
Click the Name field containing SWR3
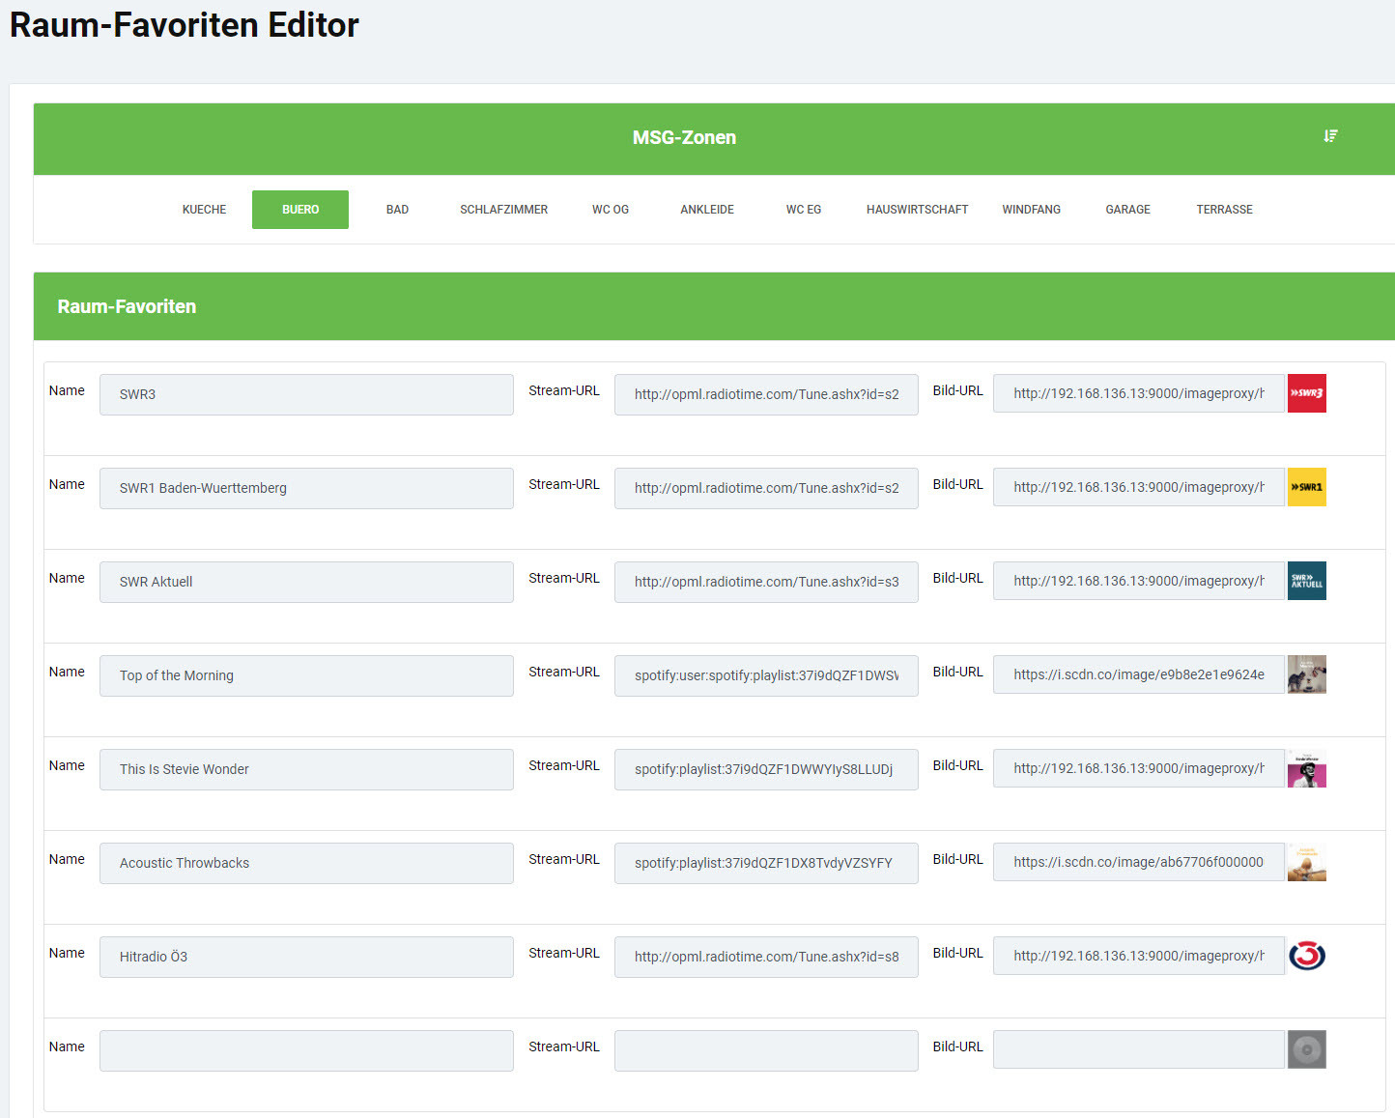tap(306, 394)
